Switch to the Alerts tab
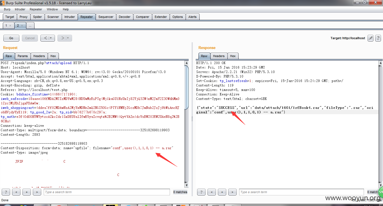Image resolution: width=383 pixels, height=206 pixels. click(193, 17)
